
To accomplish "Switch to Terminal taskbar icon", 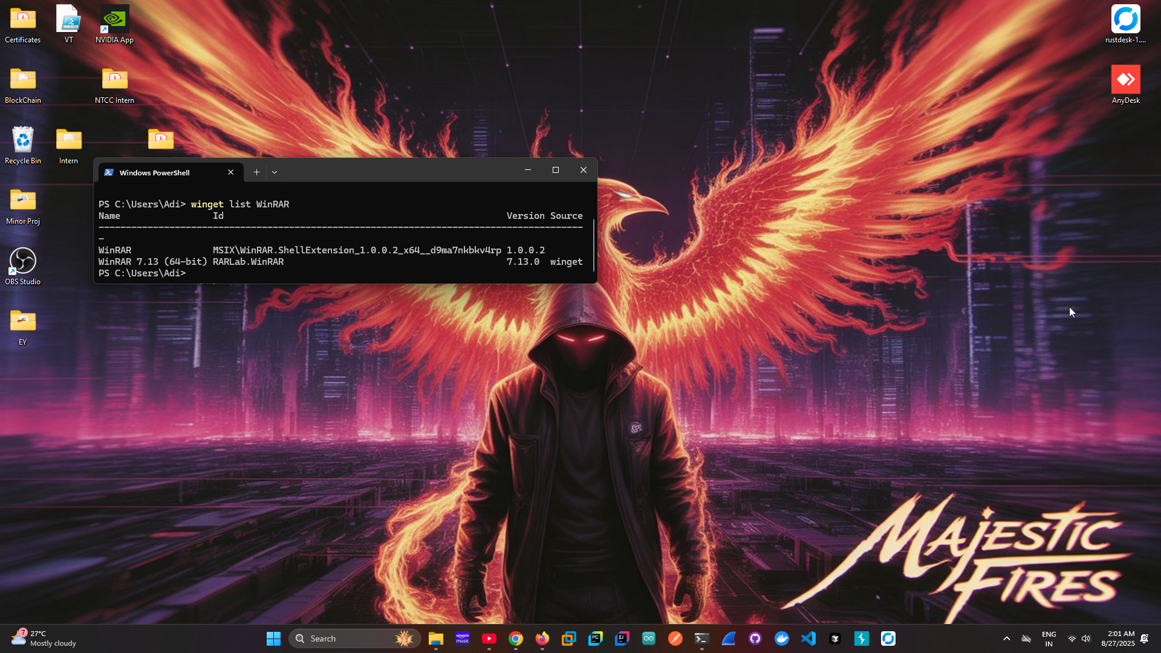I will pyautogui.click(x=702, y=638).
